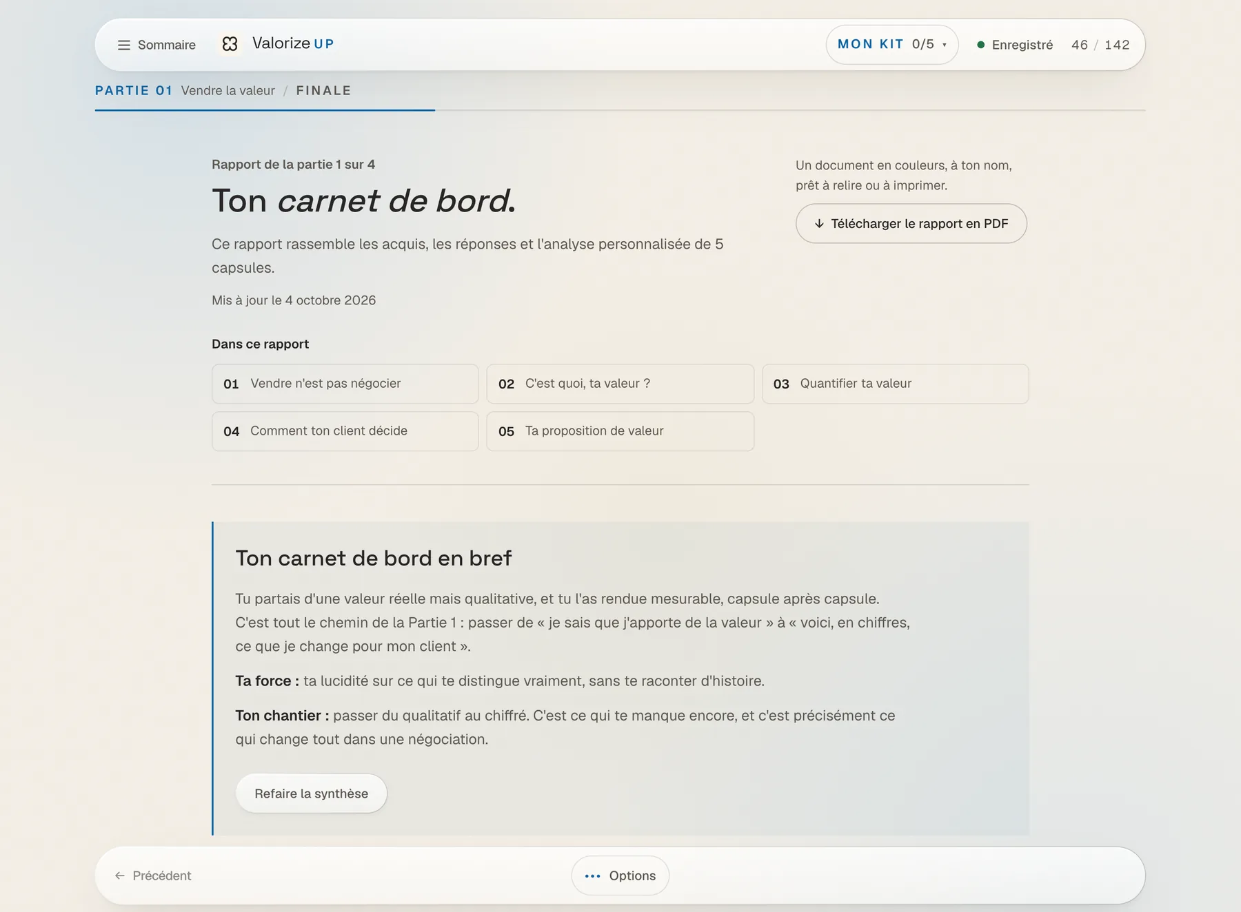Click the text Rapport de la partie 1 sur 4
1241x912 pixels.
pos(293,165)
